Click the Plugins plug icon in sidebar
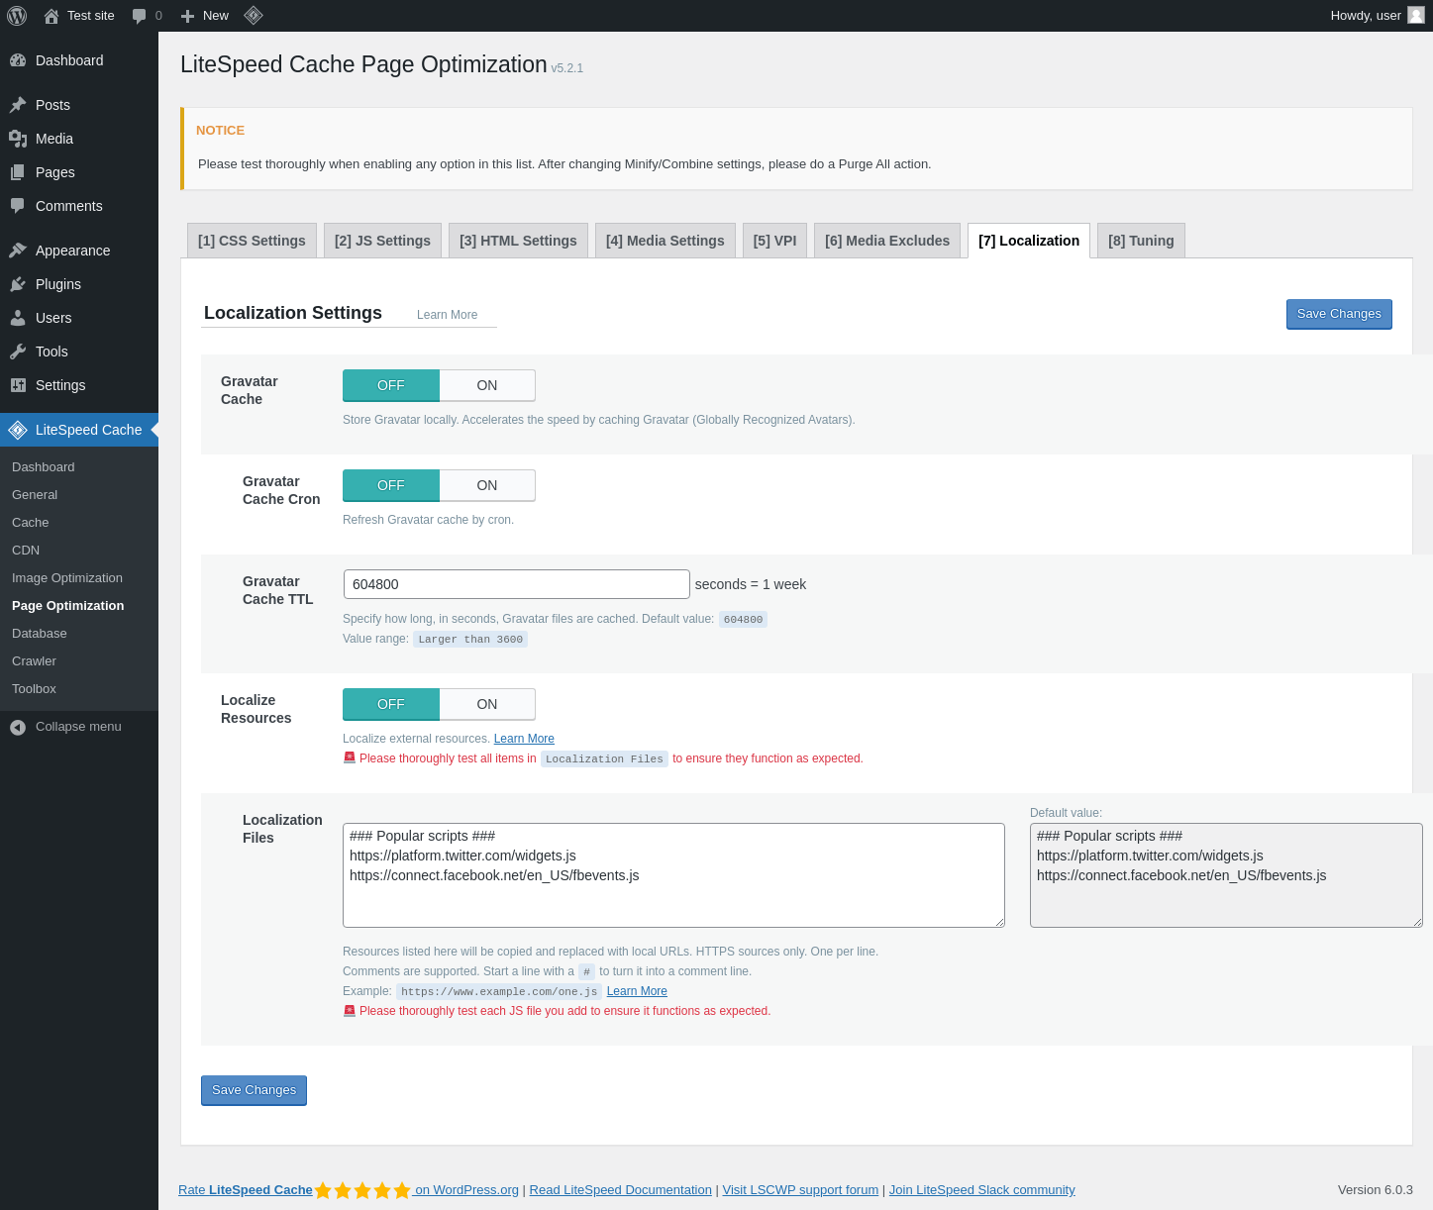The height and width of the screenshot is (1210, 1433). 18,284
